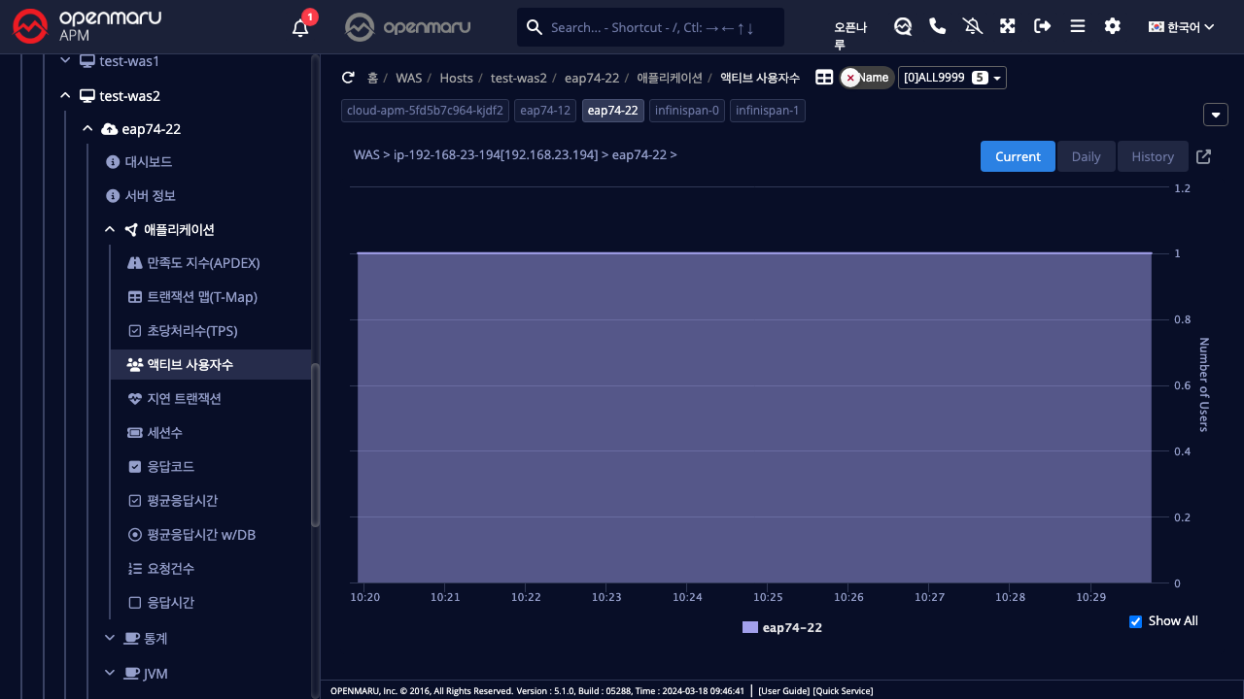
Task: Switch to the History tab
Action: [1152, 156]
